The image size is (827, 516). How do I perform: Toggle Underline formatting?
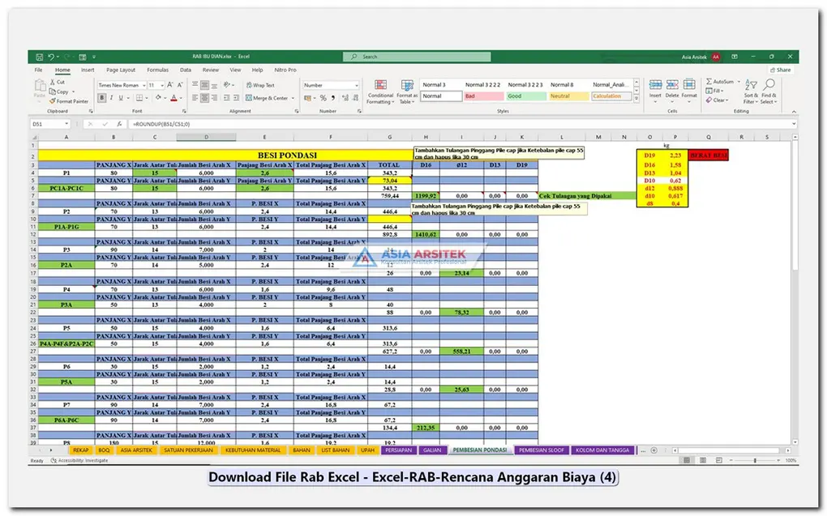click(x=121, y=98)
